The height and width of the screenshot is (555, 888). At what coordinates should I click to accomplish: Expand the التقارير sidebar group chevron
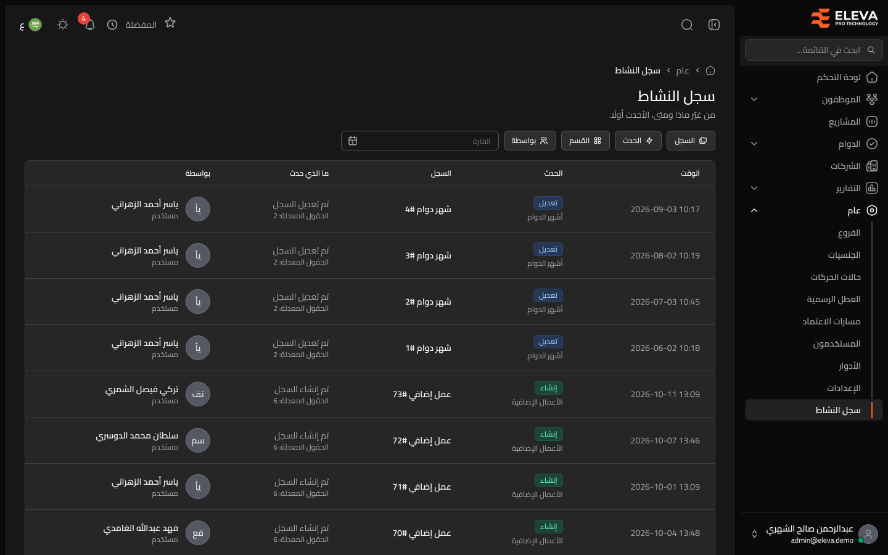tap(754, 188)
